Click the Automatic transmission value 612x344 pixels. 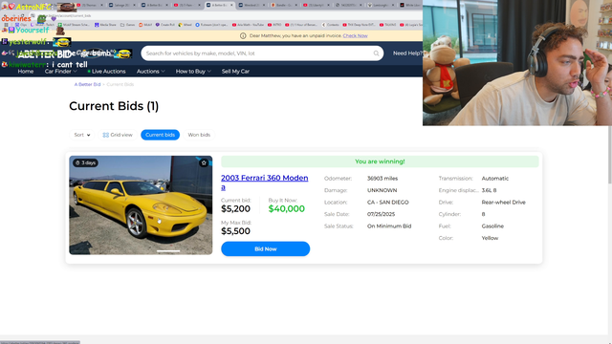[495, 179]
